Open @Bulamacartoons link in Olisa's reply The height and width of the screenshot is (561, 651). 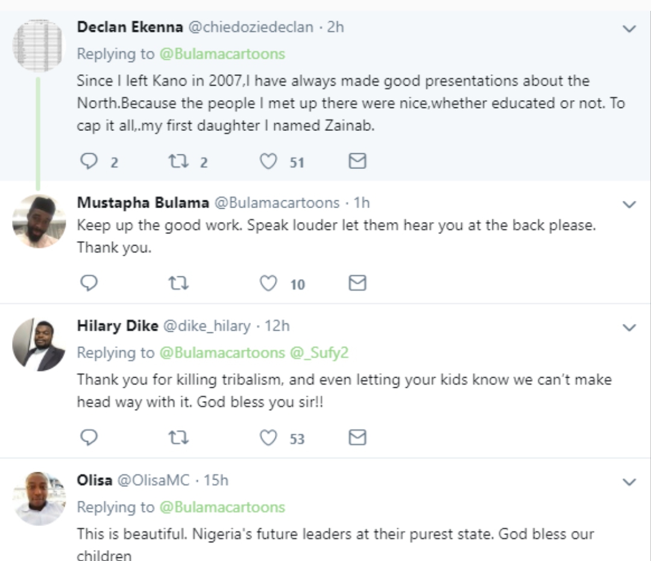pos(222,507)
